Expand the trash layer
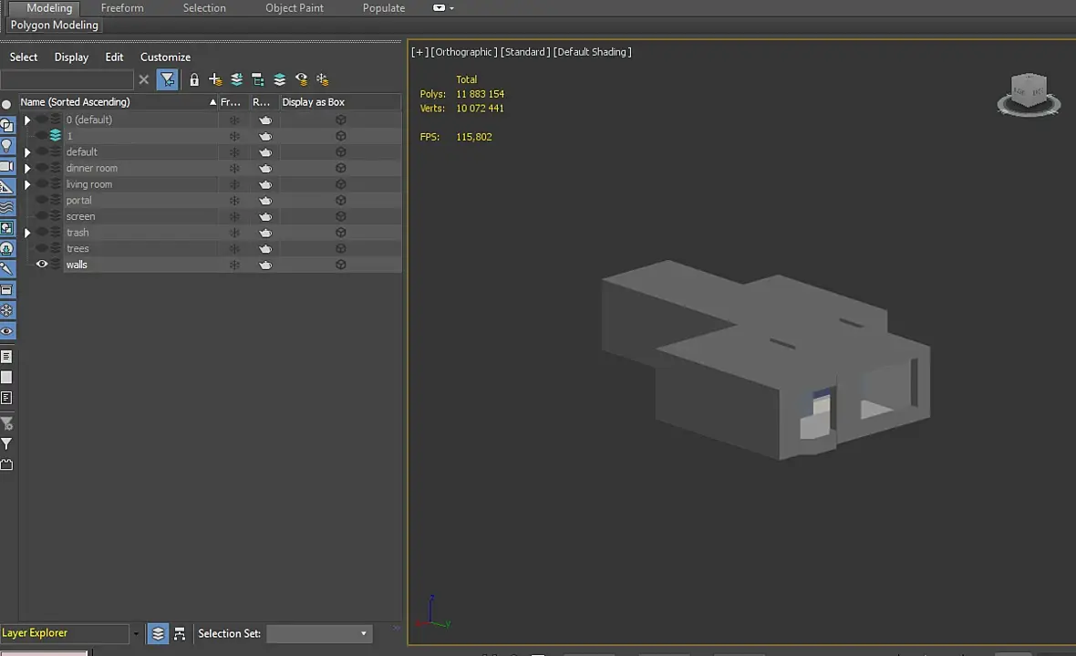This screenshot has width=1076, height=656. (27, 233)
